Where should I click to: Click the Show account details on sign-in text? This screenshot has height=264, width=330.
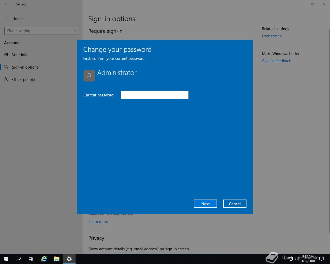click(x=139, y=249)
